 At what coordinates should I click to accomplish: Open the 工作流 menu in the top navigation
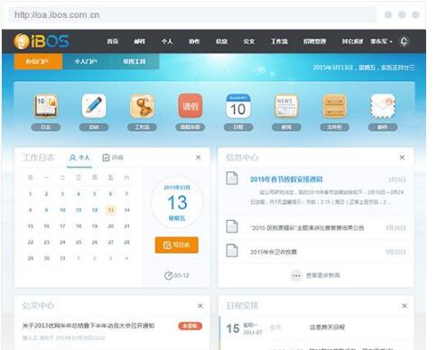279,41
